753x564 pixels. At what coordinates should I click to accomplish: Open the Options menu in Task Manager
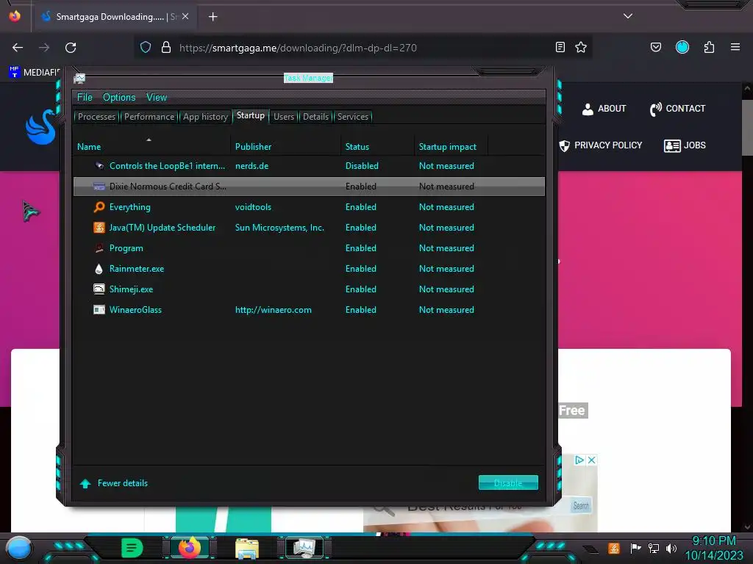tap(119, 98)
